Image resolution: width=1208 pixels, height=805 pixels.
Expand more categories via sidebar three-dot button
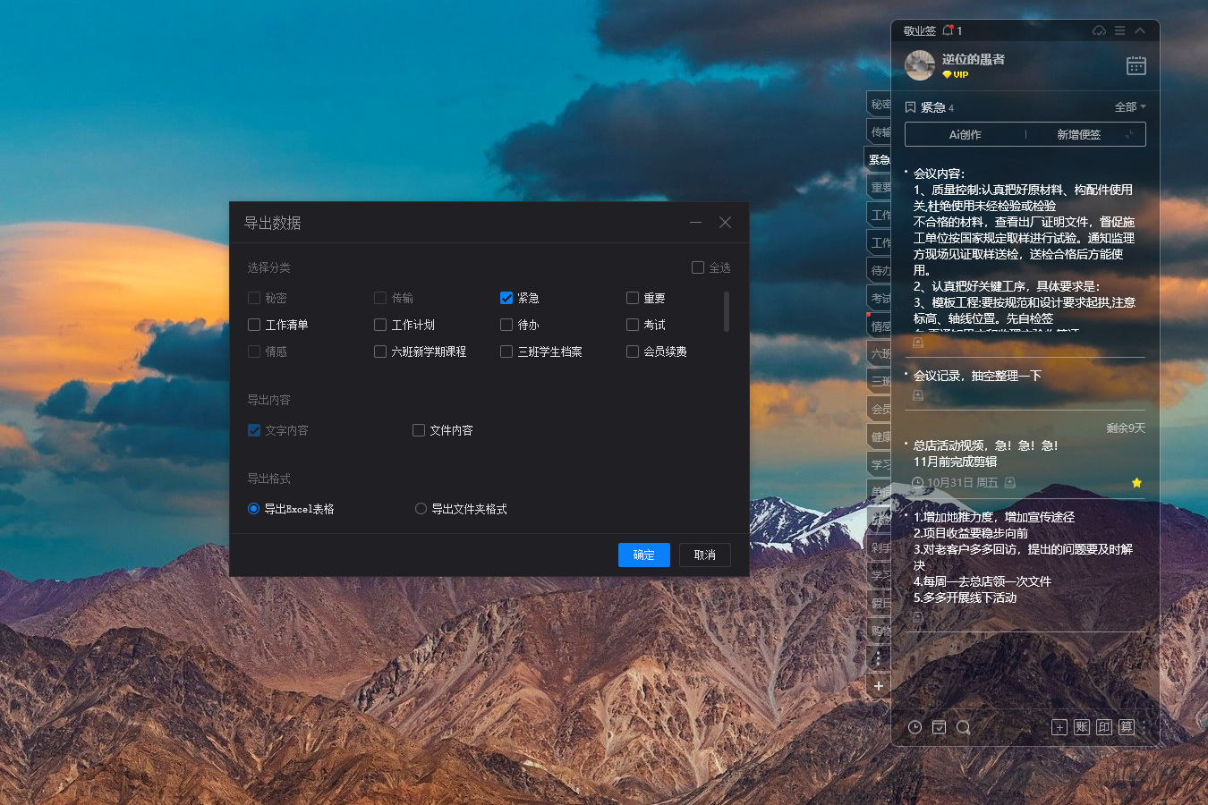coord(879,658)
